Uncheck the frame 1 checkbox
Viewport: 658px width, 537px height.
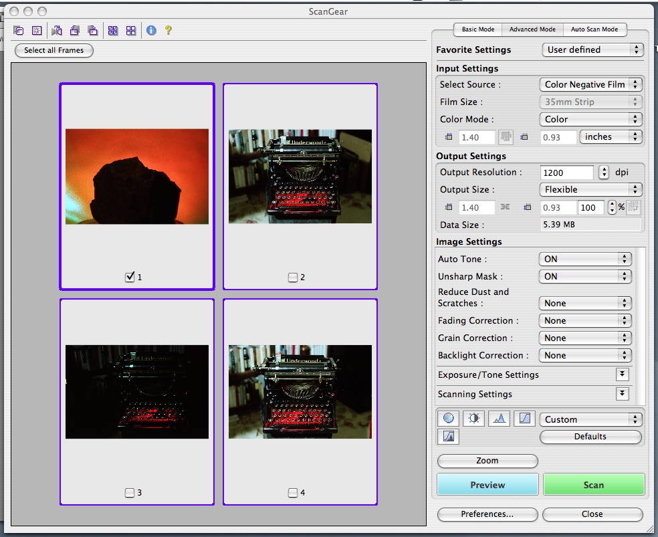(130, 277)
